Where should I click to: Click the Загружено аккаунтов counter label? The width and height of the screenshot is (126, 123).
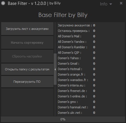[75, 25]
